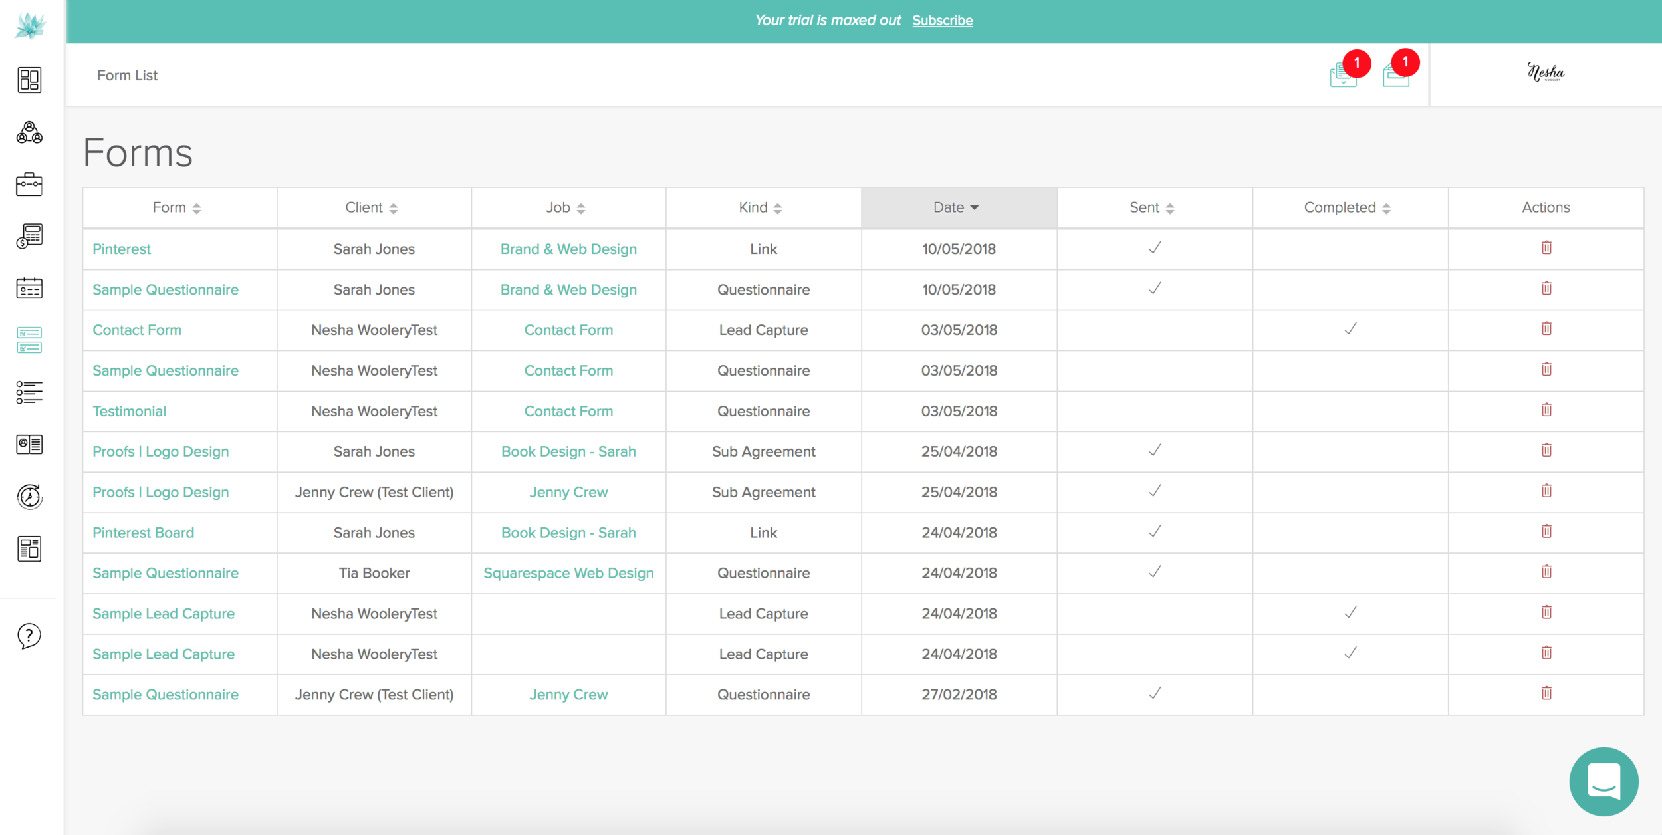The image size is (1662, 835).
Task: Open the dashboard icon in sidebar
Action: point(29,80)
